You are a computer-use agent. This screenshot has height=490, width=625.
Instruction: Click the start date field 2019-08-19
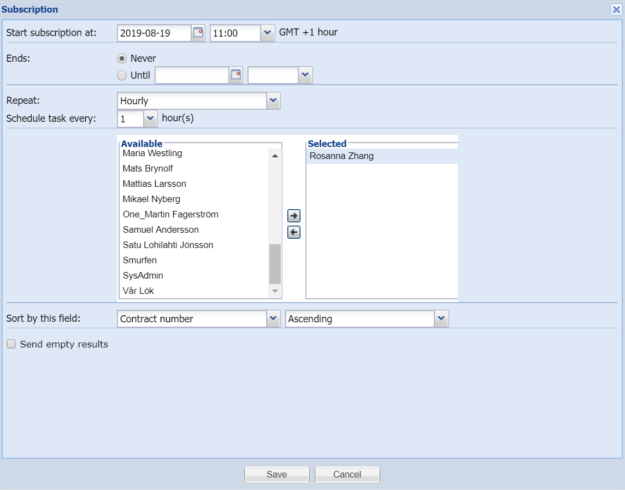(x=154, y=33)
